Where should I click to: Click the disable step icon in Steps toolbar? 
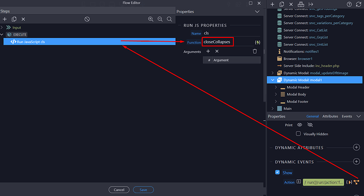pos(87,19)
